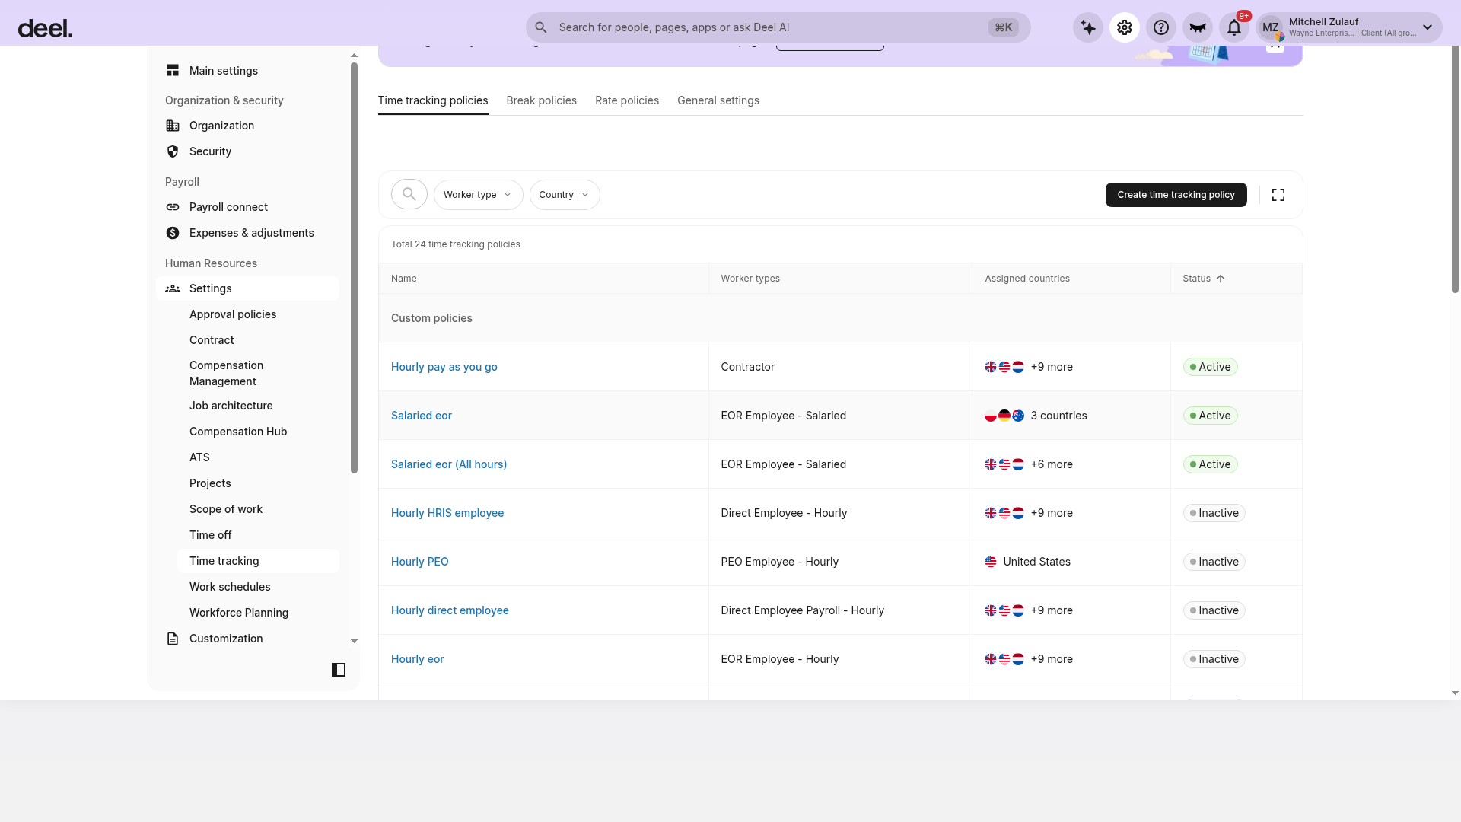Switch to the Break policies tab
This screenshot has height=822, width=1461.
click(x=541, y=100)
